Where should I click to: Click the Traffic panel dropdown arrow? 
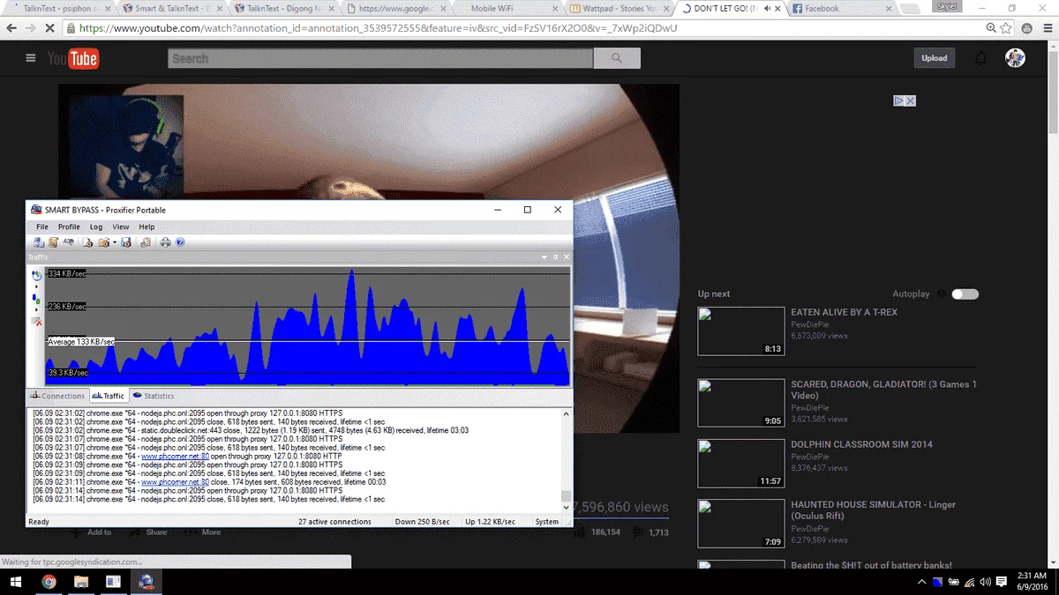point(545,257)
